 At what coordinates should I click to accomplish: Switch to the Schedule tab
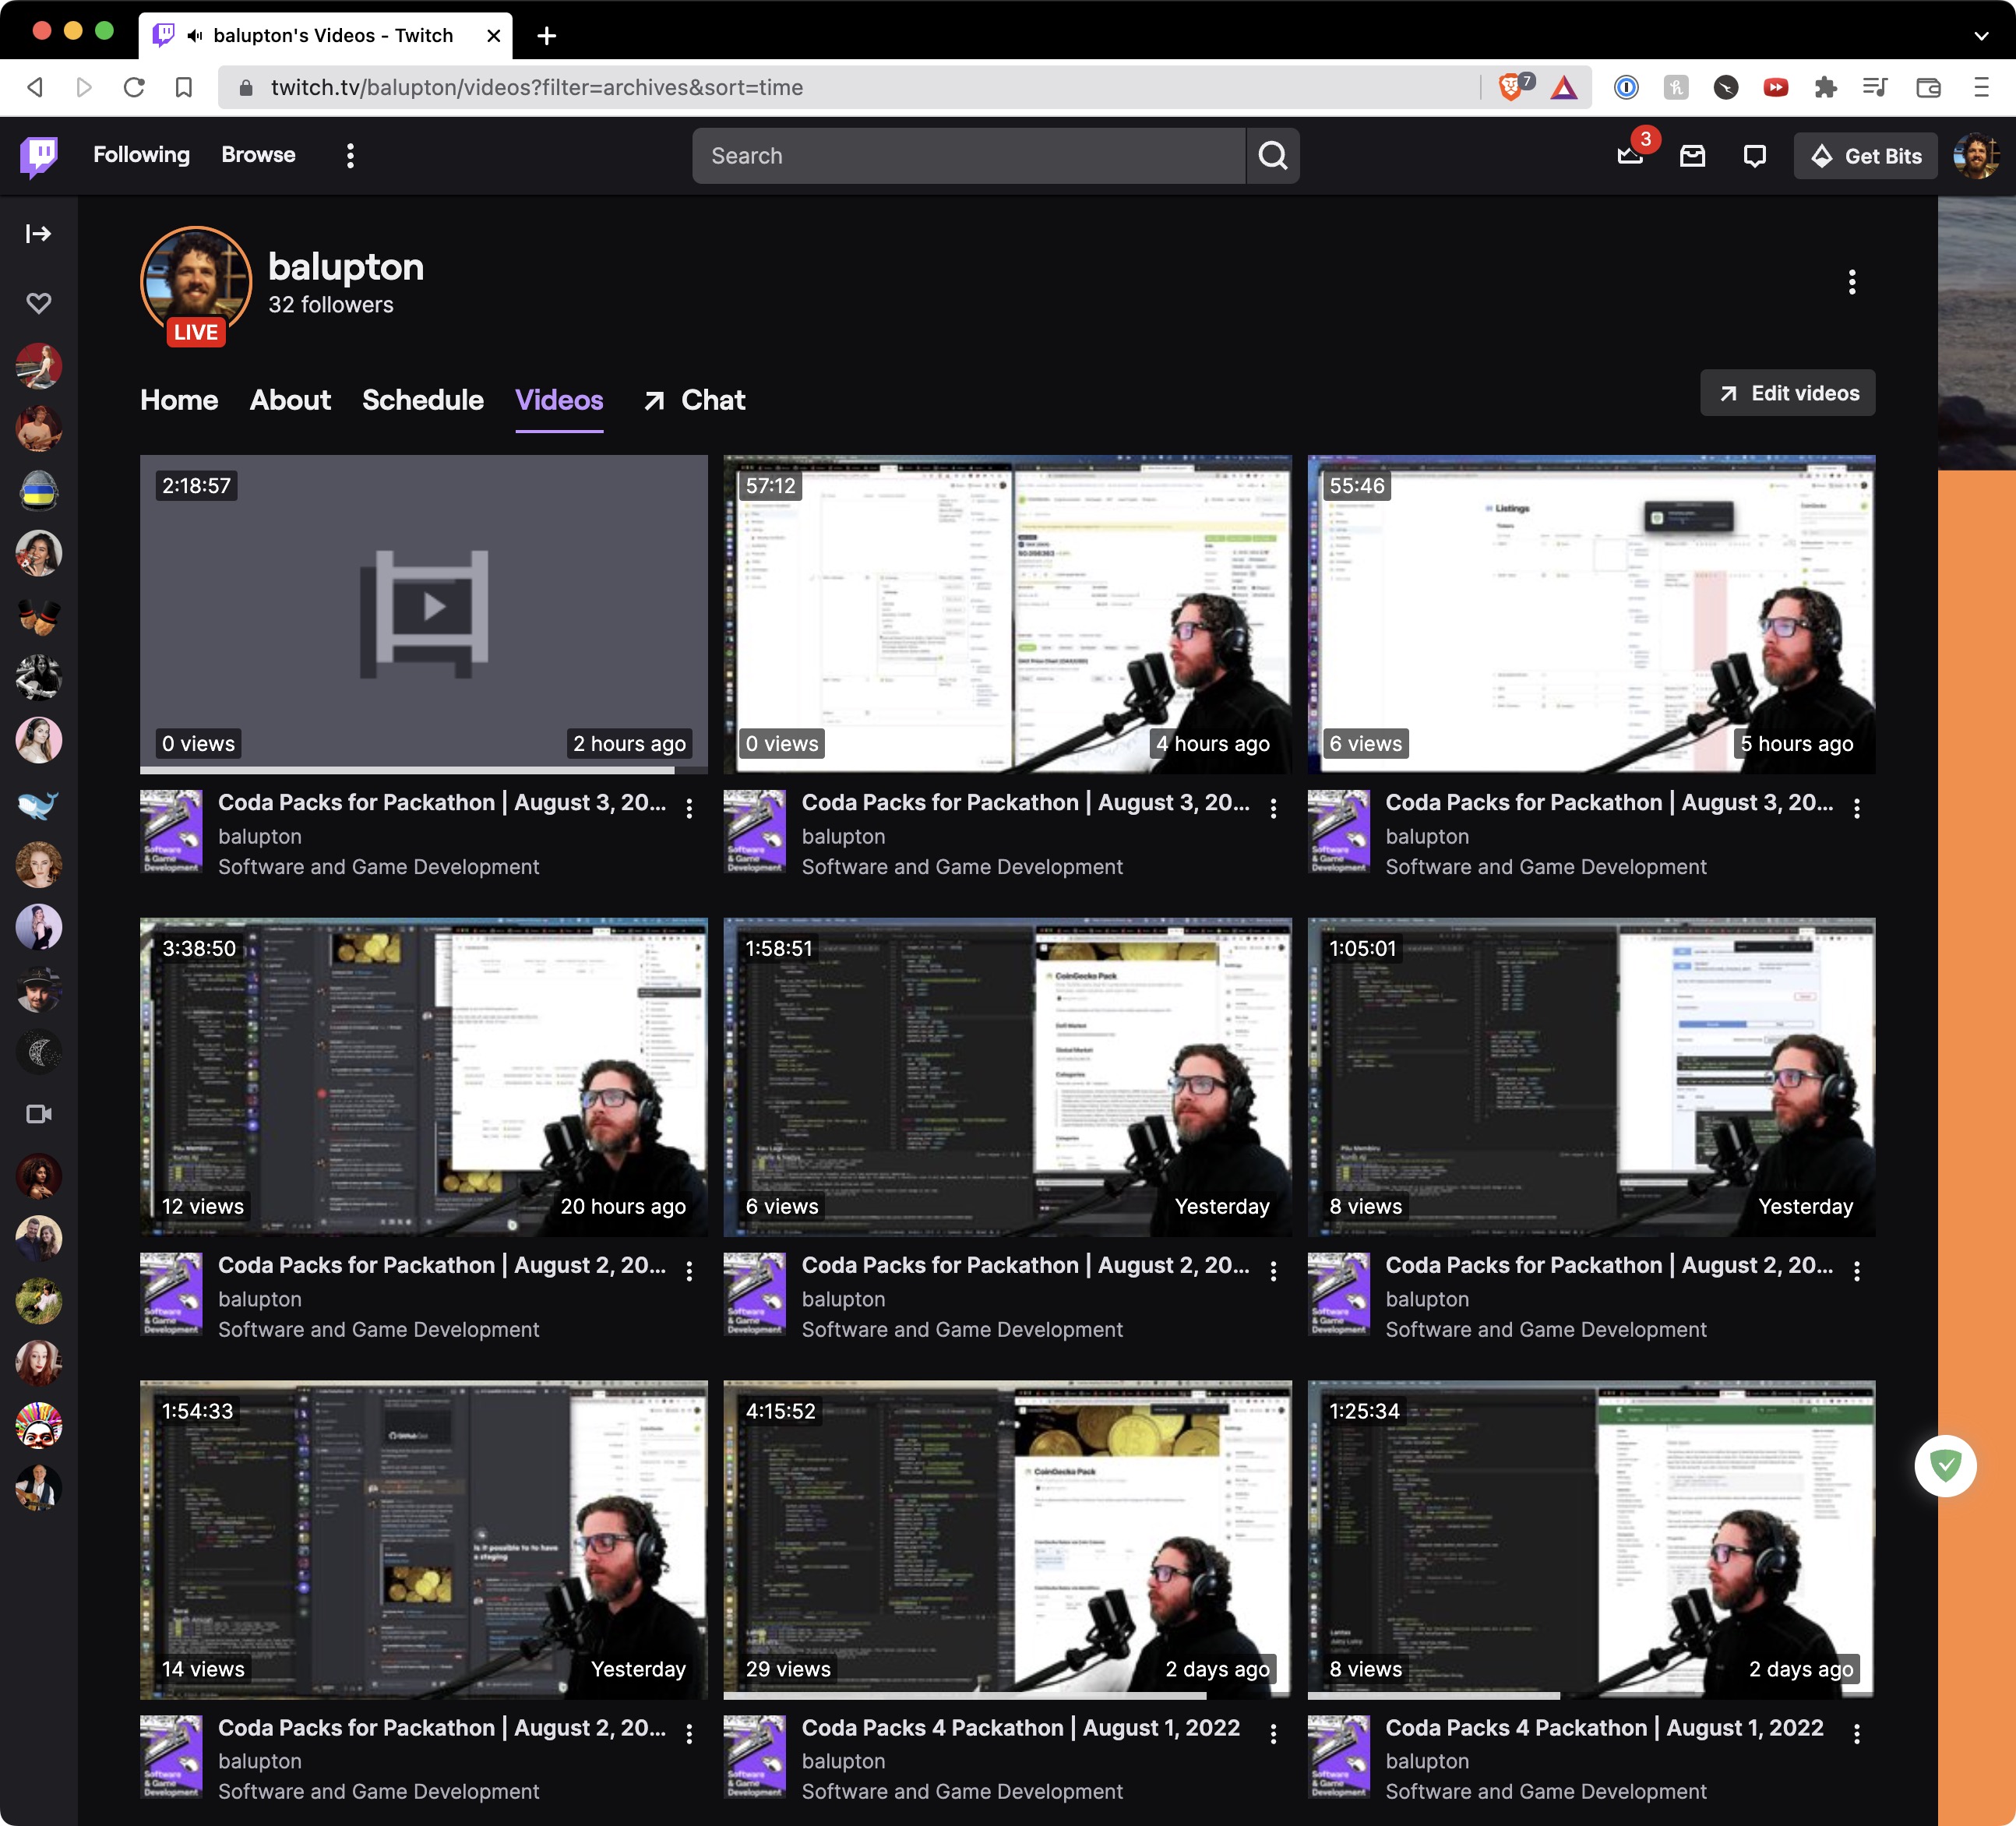pyautogui.click(x=423, y=400)
